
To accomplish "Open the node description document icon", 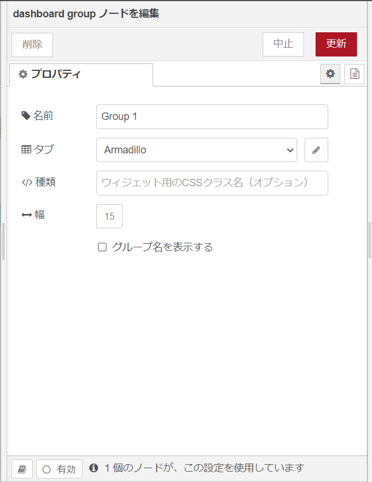I will pyautogui.click(x=355, y=74).
